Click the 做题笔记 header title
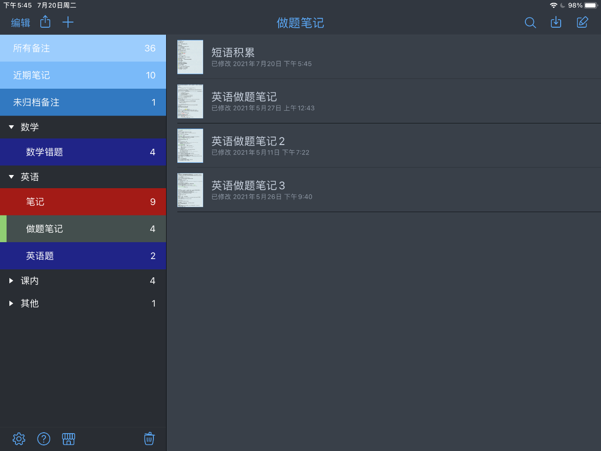This screenshot has width=601, height=451. tap(300, 23)
